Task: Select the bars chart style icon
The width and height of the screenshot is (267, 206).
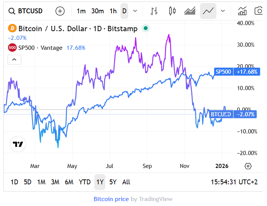Action: [154, 11]
